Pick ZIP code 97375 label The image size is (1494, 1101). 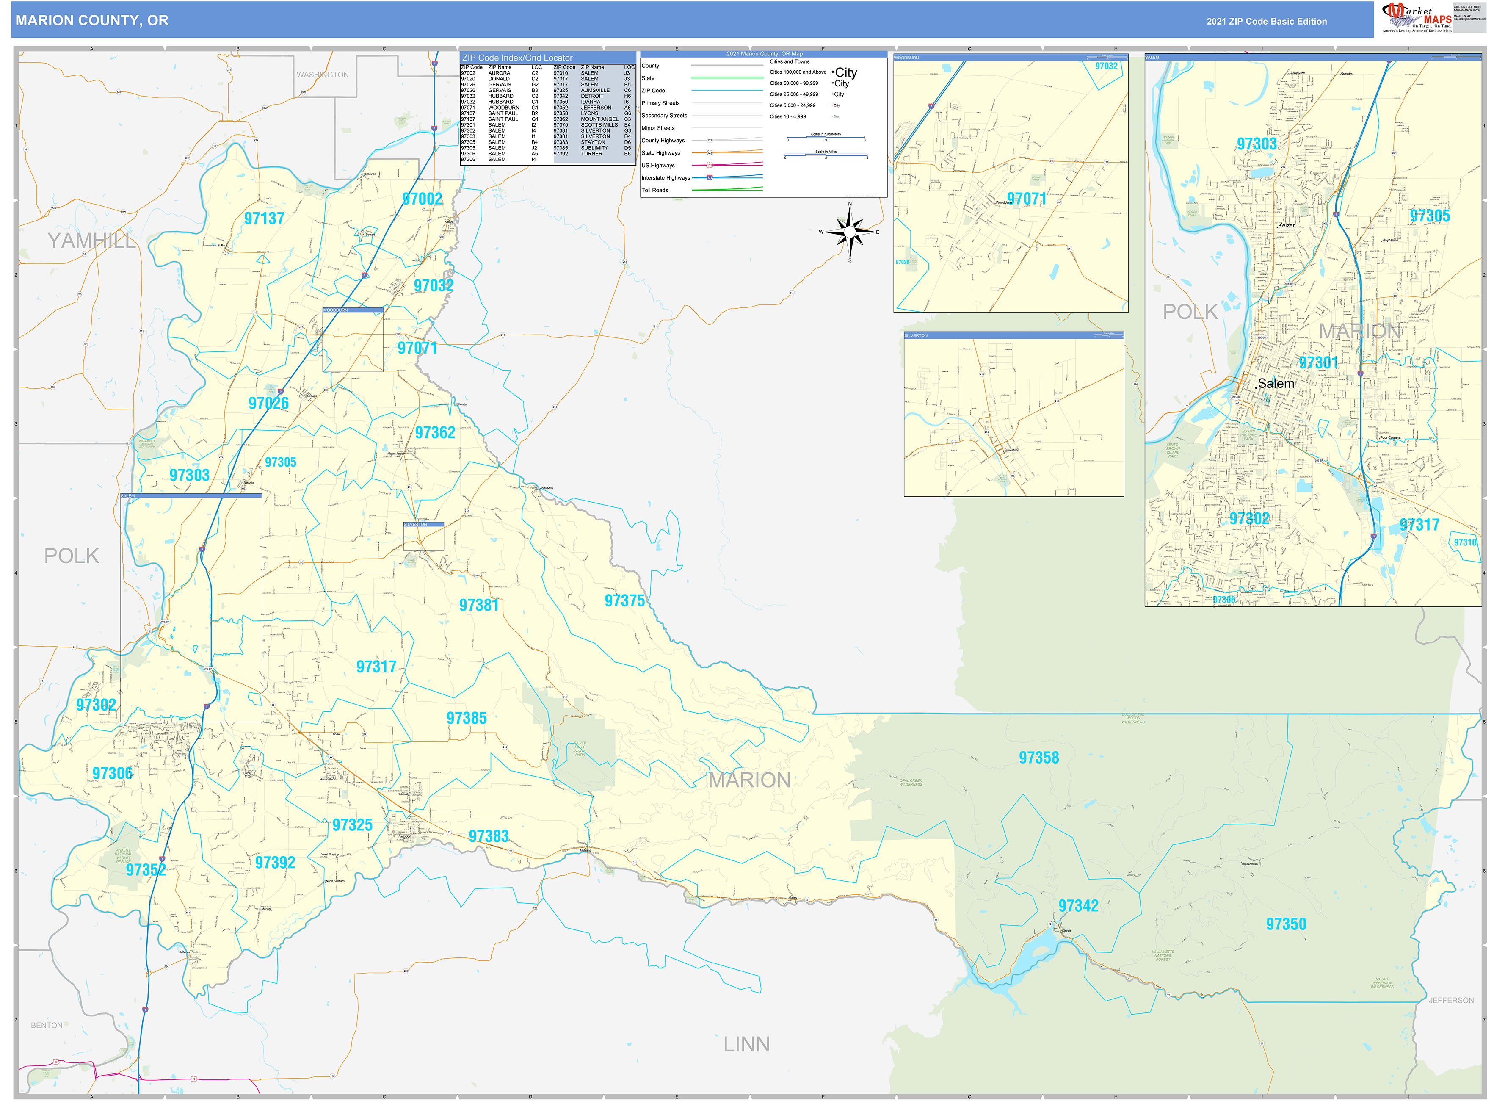(x=624, y=600)
